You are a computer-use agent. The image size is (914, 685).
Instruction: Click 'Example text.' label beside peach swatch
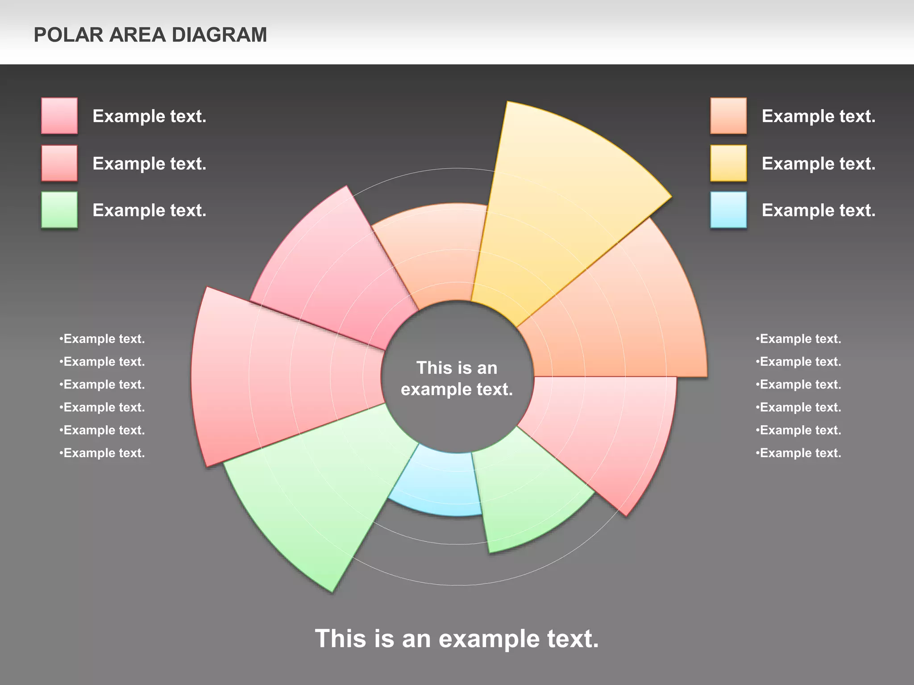818,116
